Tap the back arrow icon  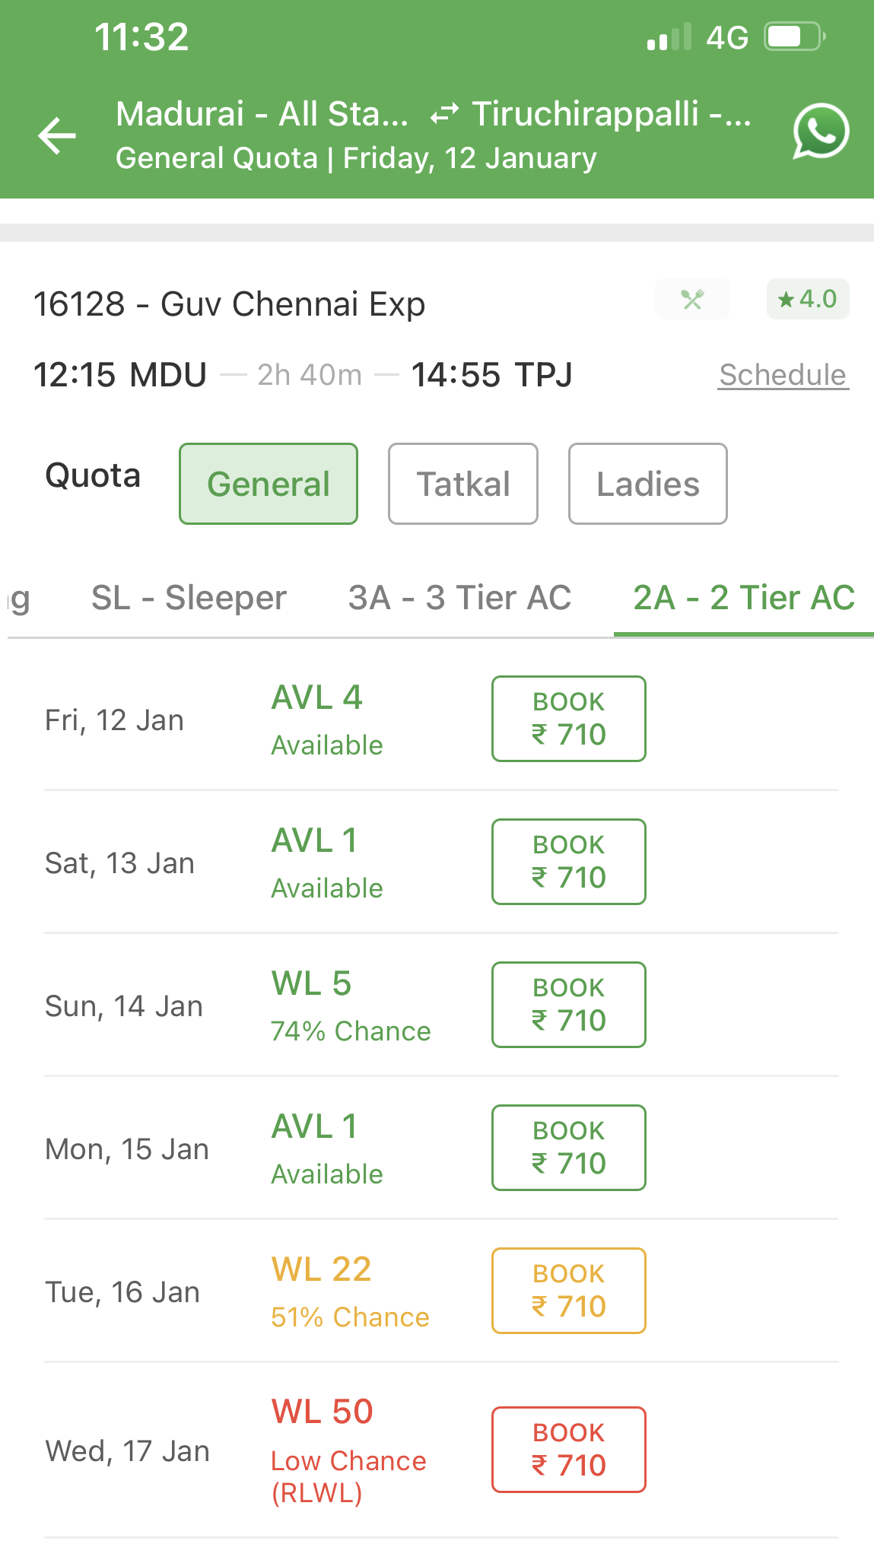point(58,135)
